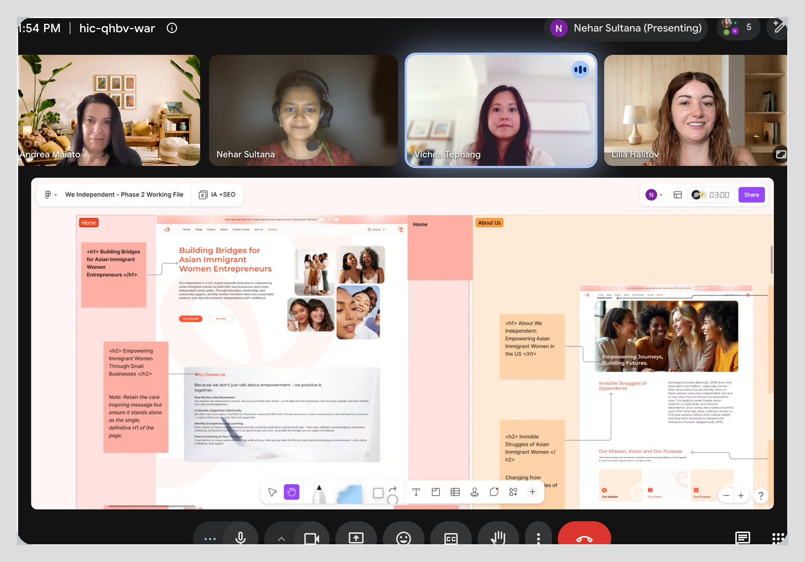Open the Sticker tool with red dot
805x562 pixels.
494,492
